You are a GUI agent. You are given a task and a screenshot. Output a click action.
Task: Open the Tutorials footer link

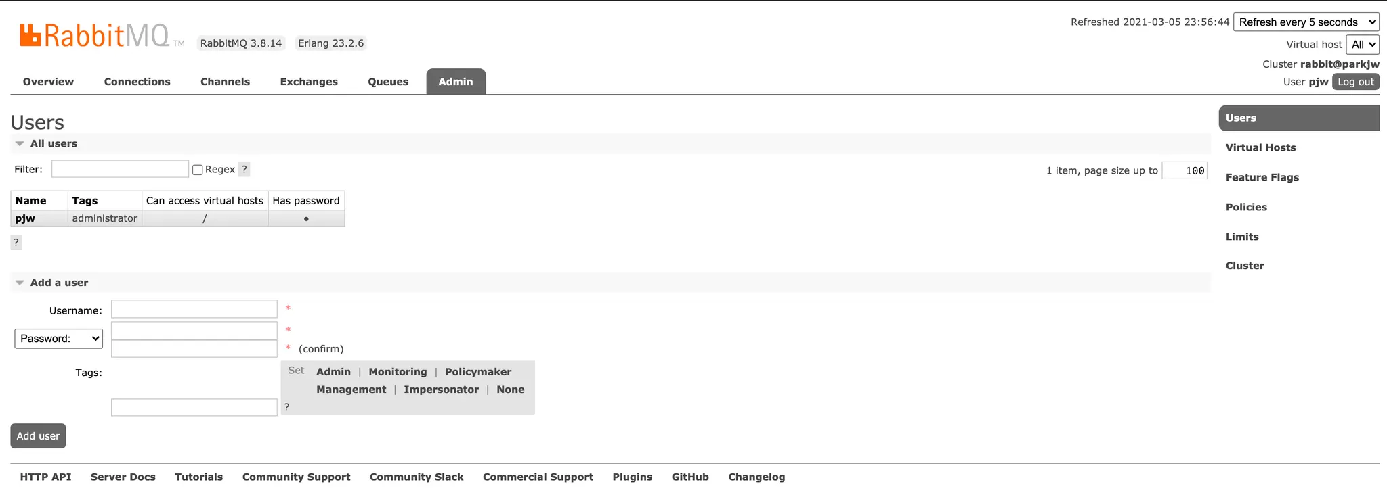coord(198,477)
